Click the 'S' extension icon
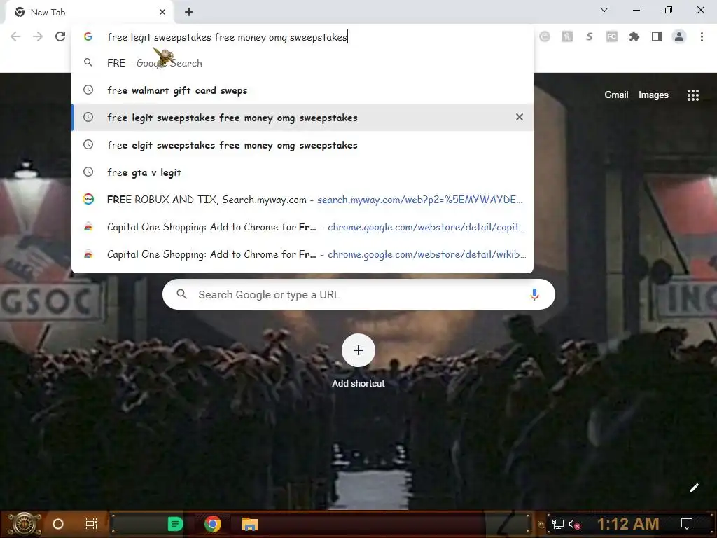717x538 pixels. coord(590,36)
